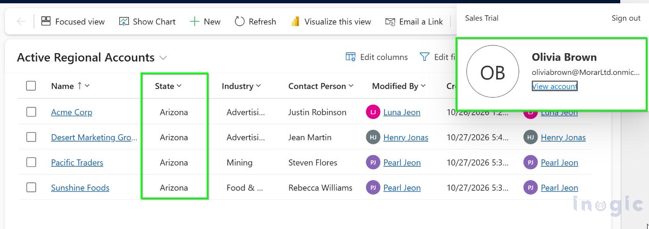Open Show Chart panel
This screenshot has width=649, height=229.
[148, 22]
